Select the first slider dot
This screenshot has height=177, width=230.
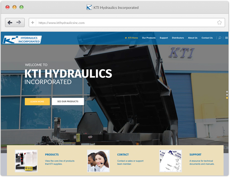227,92
